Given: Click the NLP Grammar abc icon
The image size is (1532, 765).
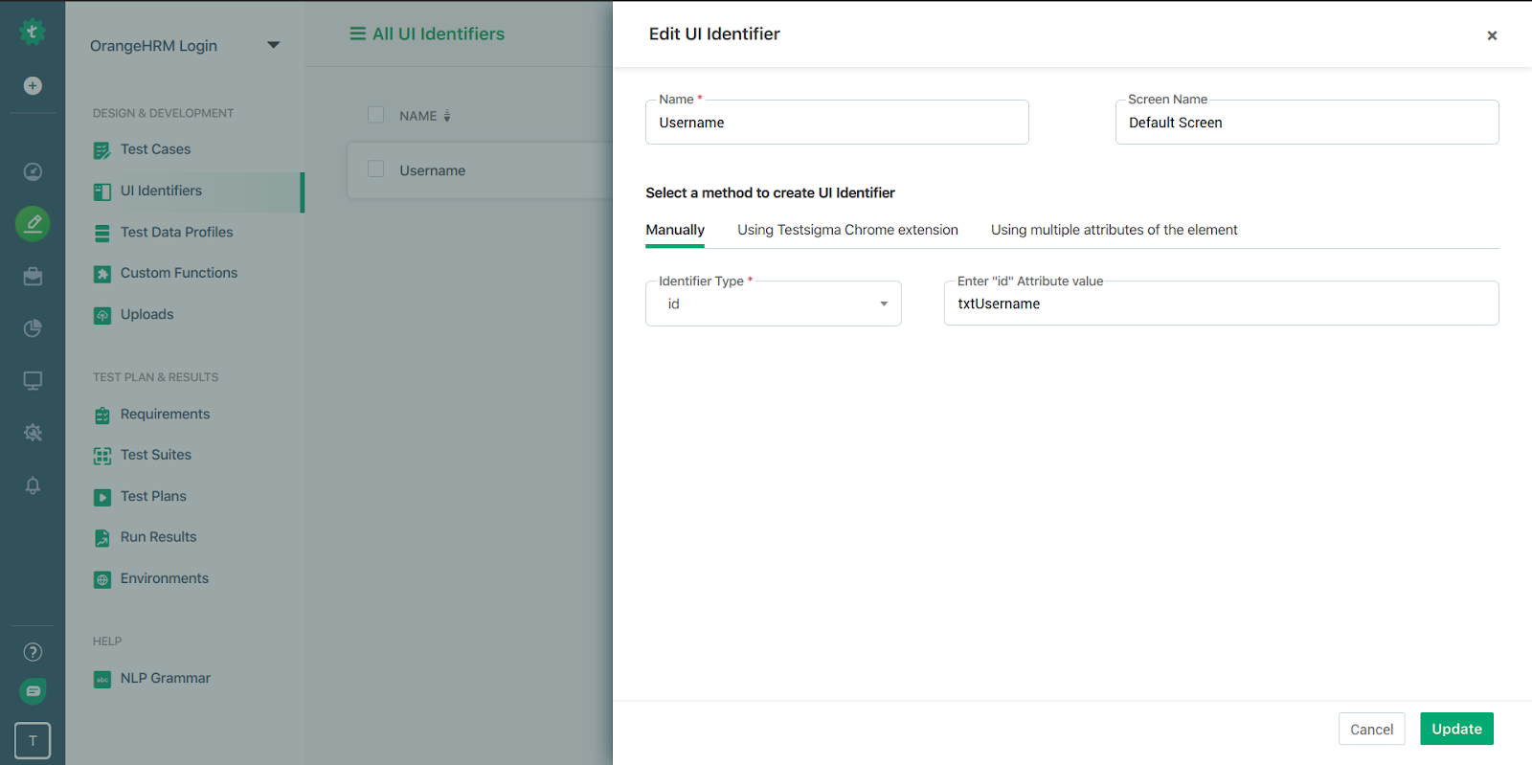Looking at the screenshot, I should click(102, 679).
